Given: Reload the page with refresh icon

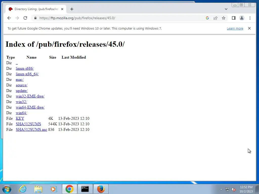Looking at the screenshot, I should (25, 18).
